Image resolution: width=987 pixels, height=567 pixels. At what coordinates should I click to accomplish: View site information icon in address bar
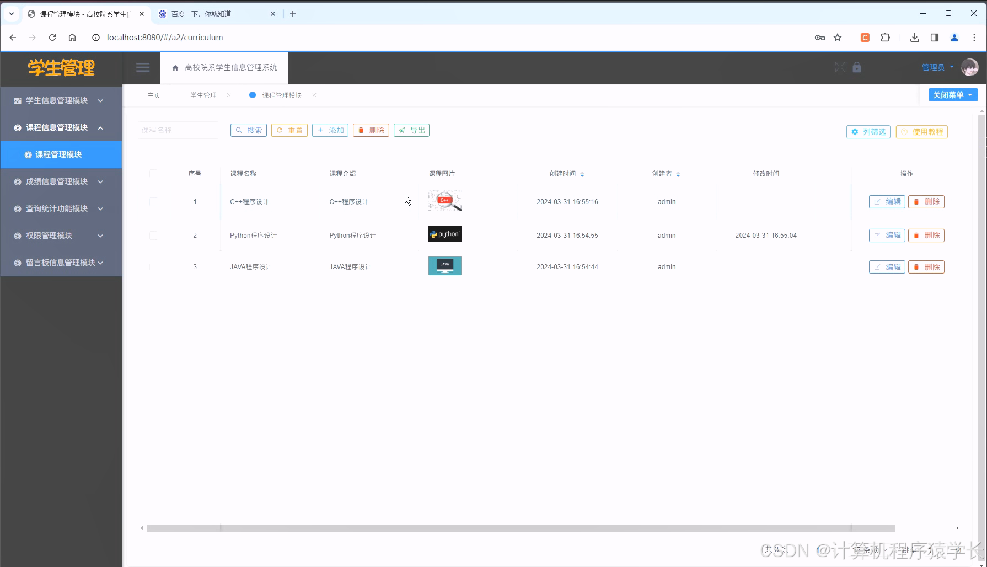(96, 38)
